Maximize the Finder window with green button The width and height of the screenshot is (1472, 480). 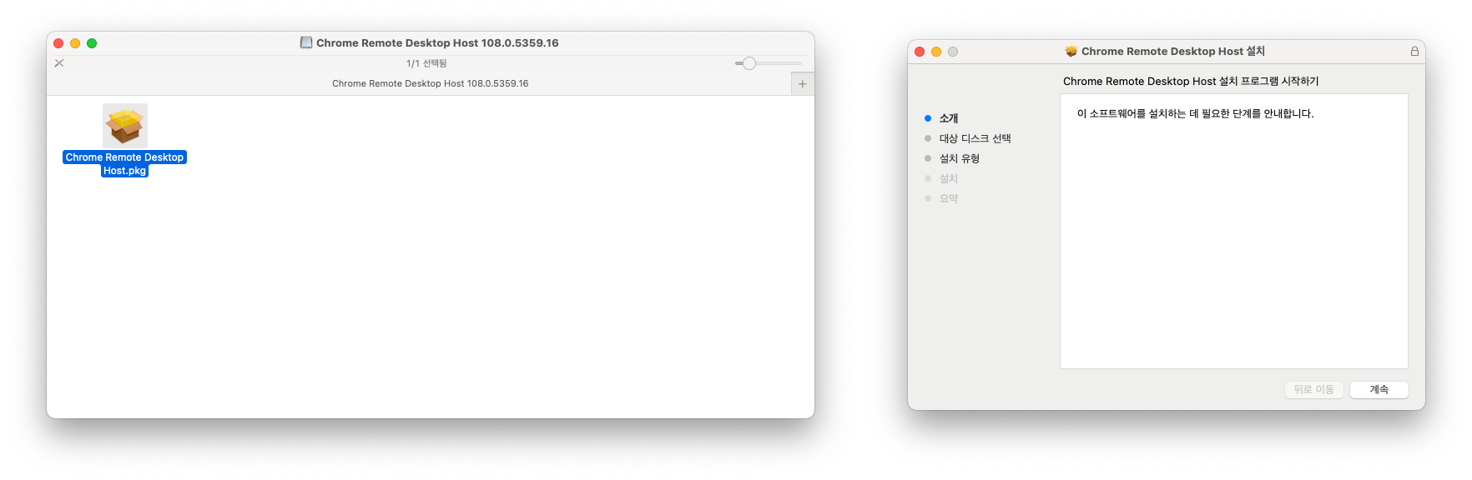click(x=92, y=43)
